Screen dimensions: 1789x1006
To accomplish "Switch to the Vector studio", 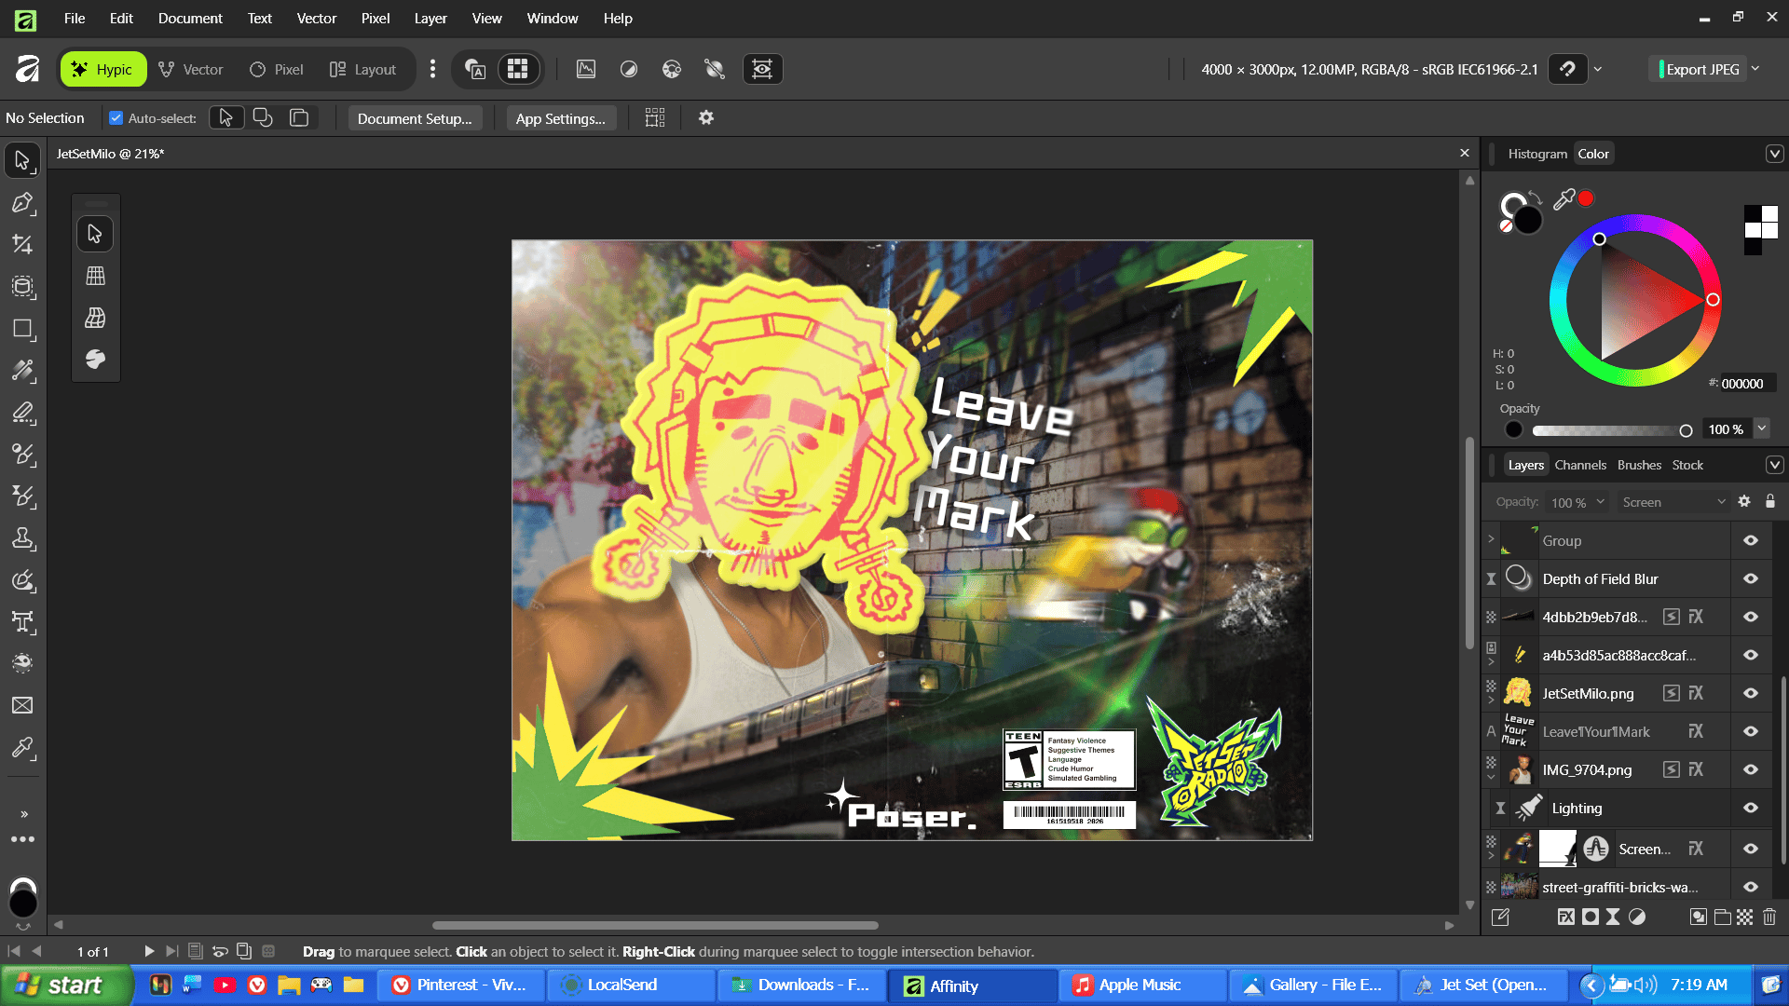I will tap(190, 69).
